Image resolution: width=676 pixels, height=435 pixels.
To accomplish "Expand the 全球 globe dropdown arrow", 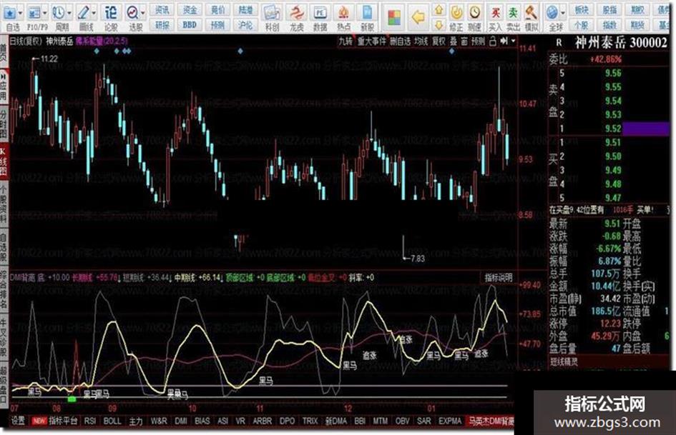I will (563, 13).
